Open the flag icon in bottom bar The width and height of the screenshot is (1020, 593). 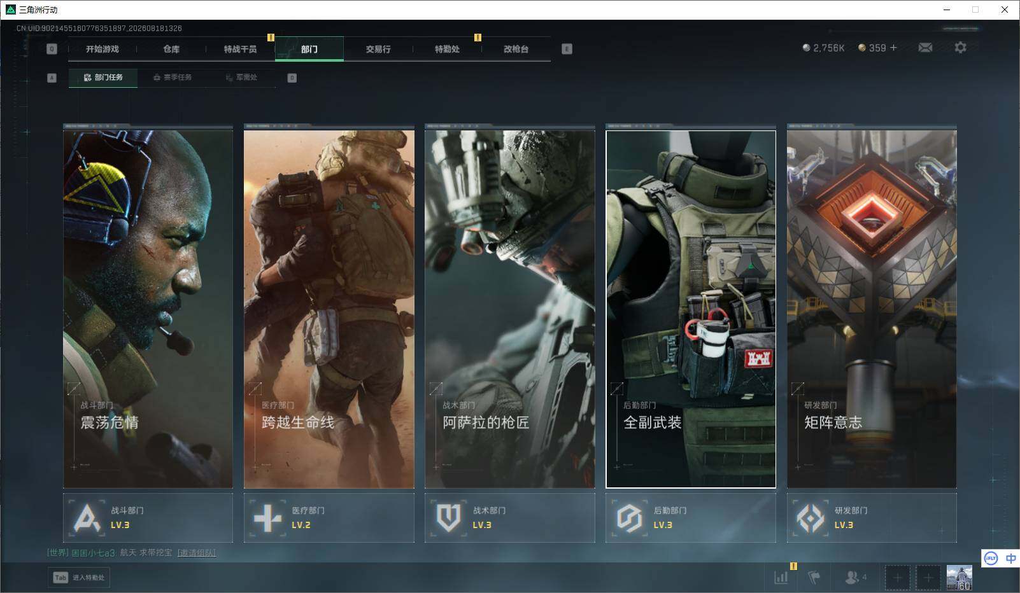[814, 577]
